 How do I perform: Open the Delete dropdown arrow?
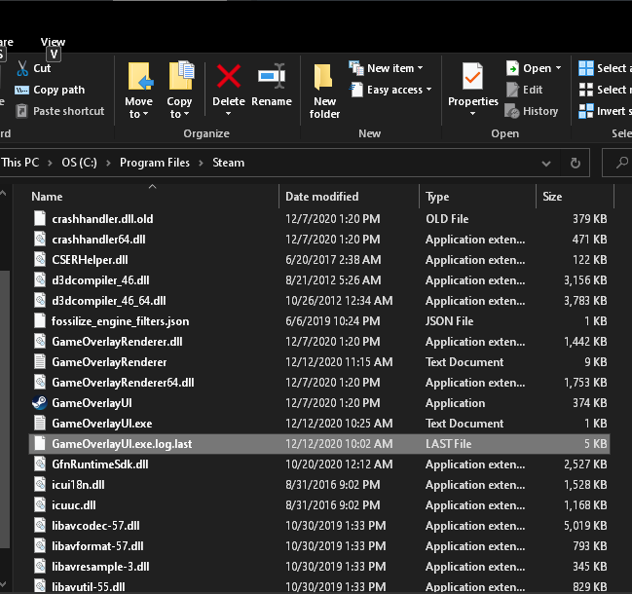coord(228,114)
